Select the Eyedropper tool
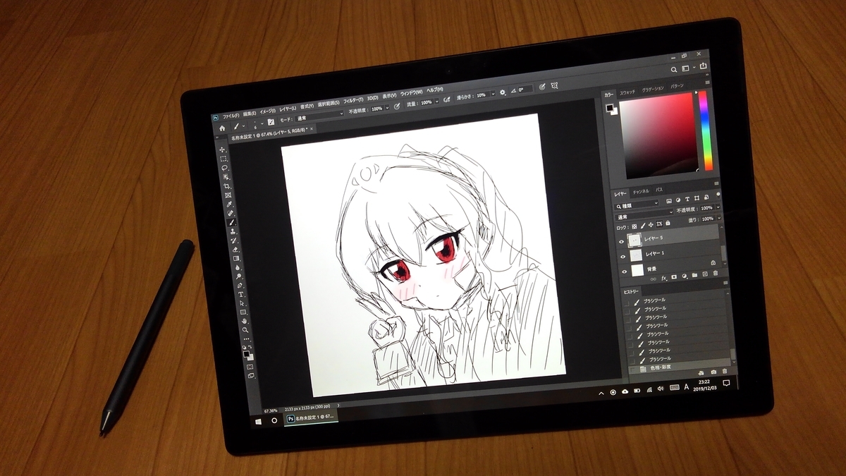Screen dimensions: 846x476 tap(229, 204)
